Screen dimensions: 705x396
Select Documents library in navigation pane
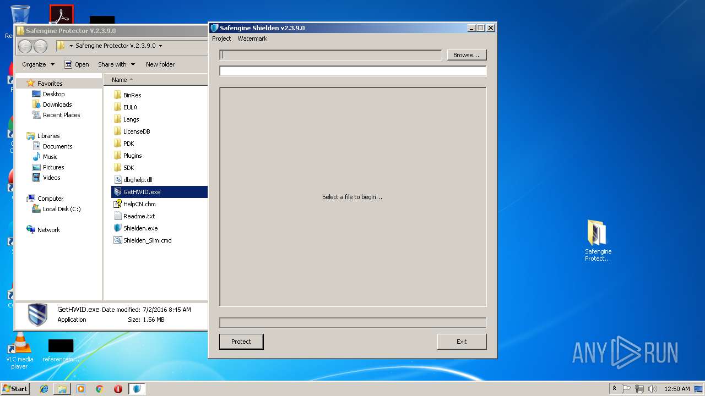click(x=57, y=146)
